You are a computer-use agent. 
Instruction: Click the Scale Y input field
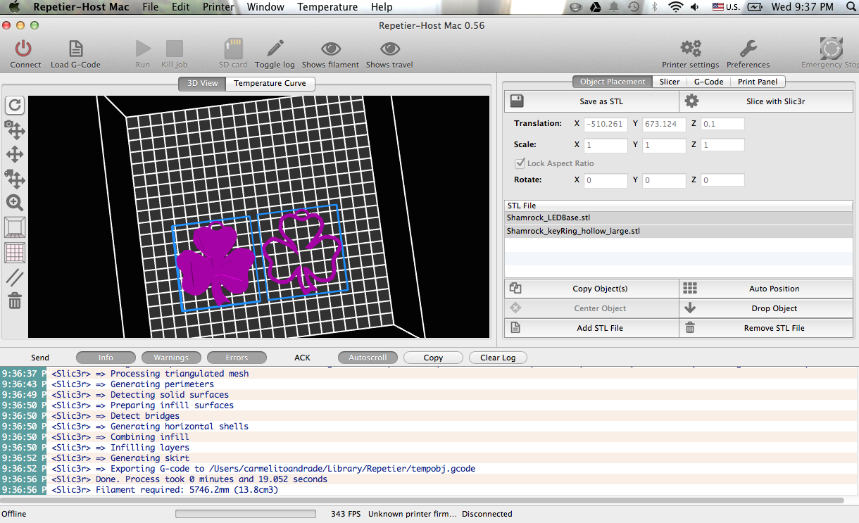click(x=664, y=145)
